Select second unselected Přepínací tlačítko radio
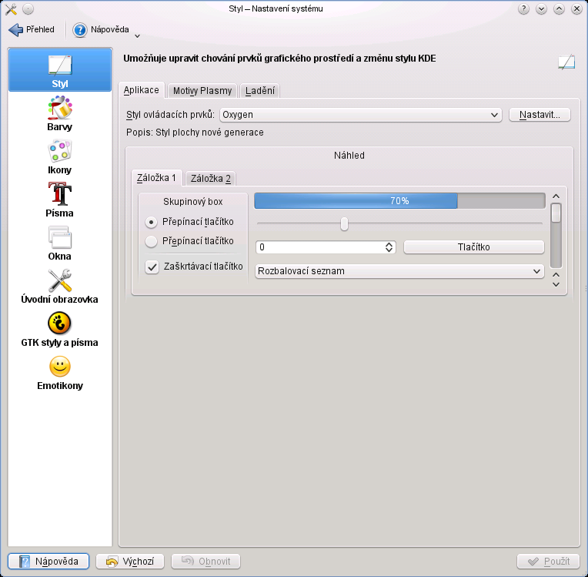 [151, 241]
